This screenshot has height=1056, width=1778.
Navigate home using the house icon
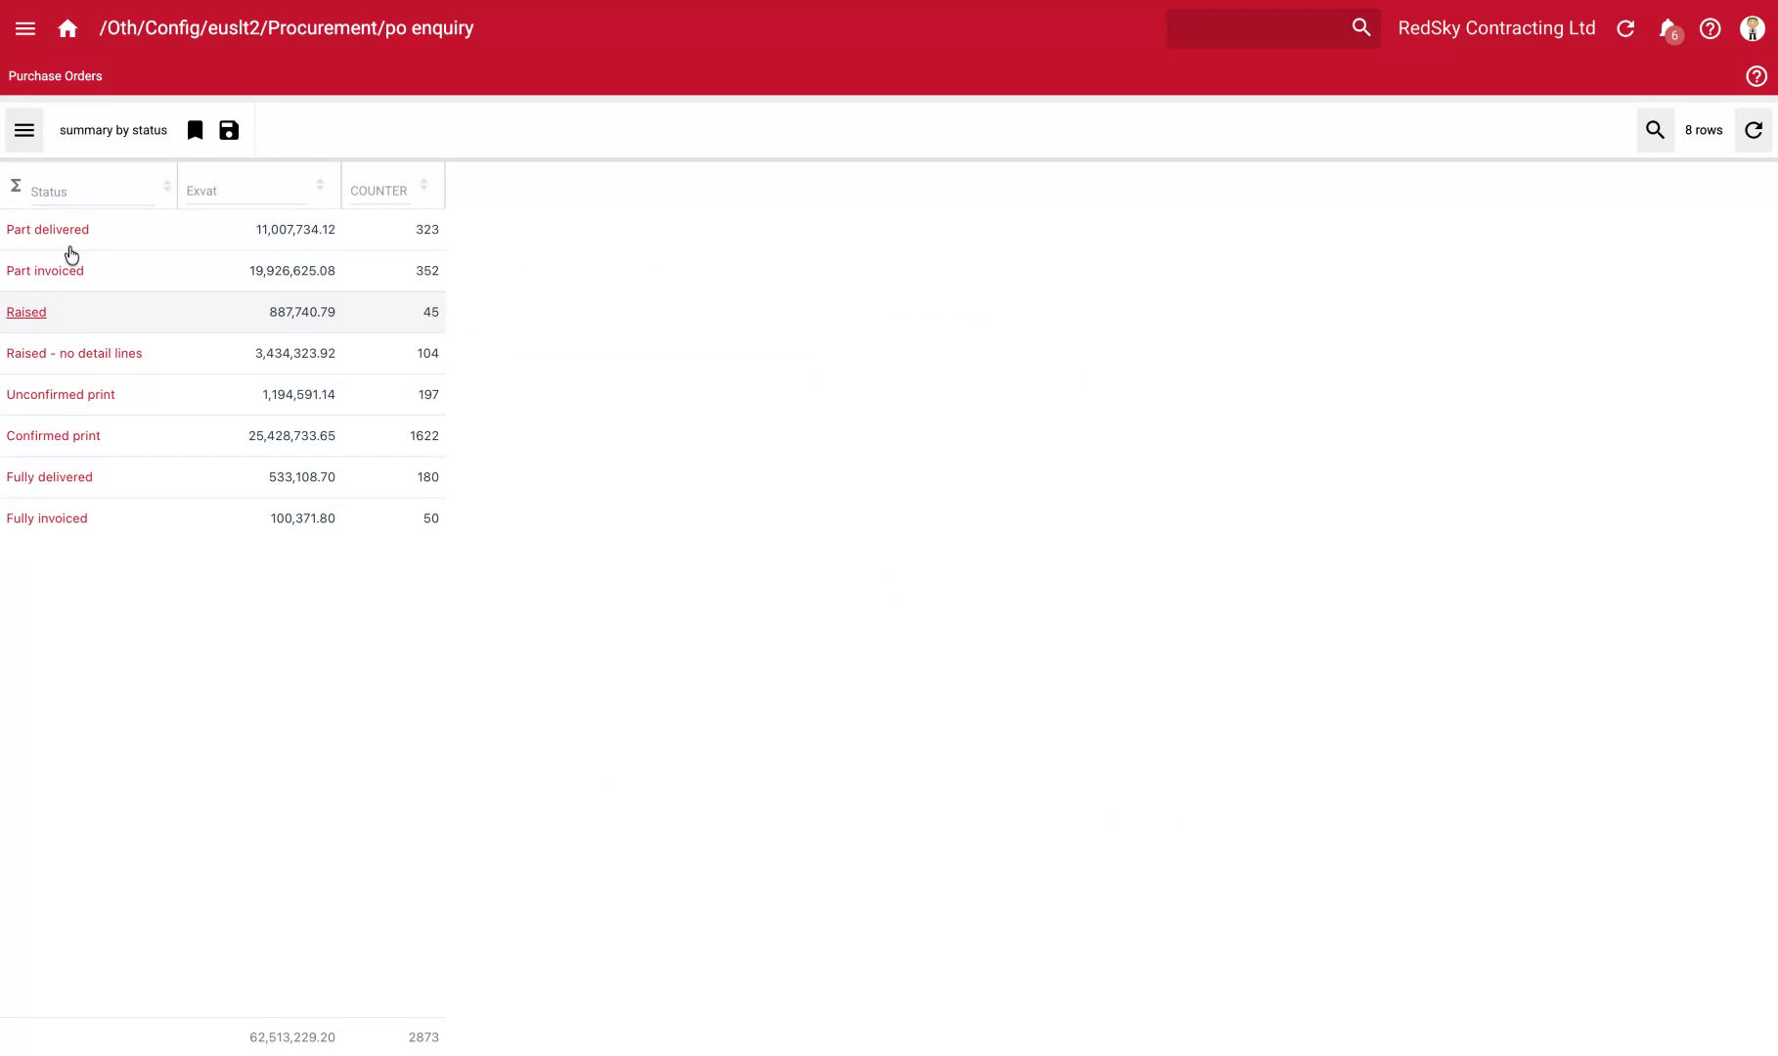point(67,28)
